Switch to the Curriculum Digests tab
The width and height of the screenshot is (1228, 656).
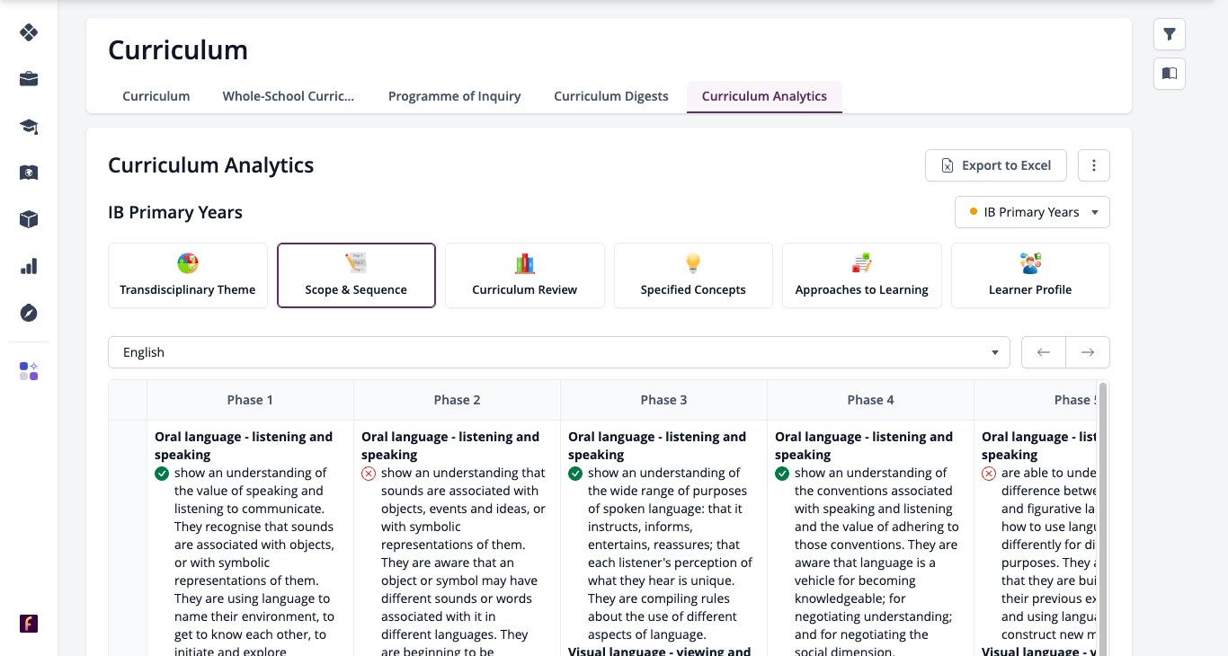pos(611,96)
